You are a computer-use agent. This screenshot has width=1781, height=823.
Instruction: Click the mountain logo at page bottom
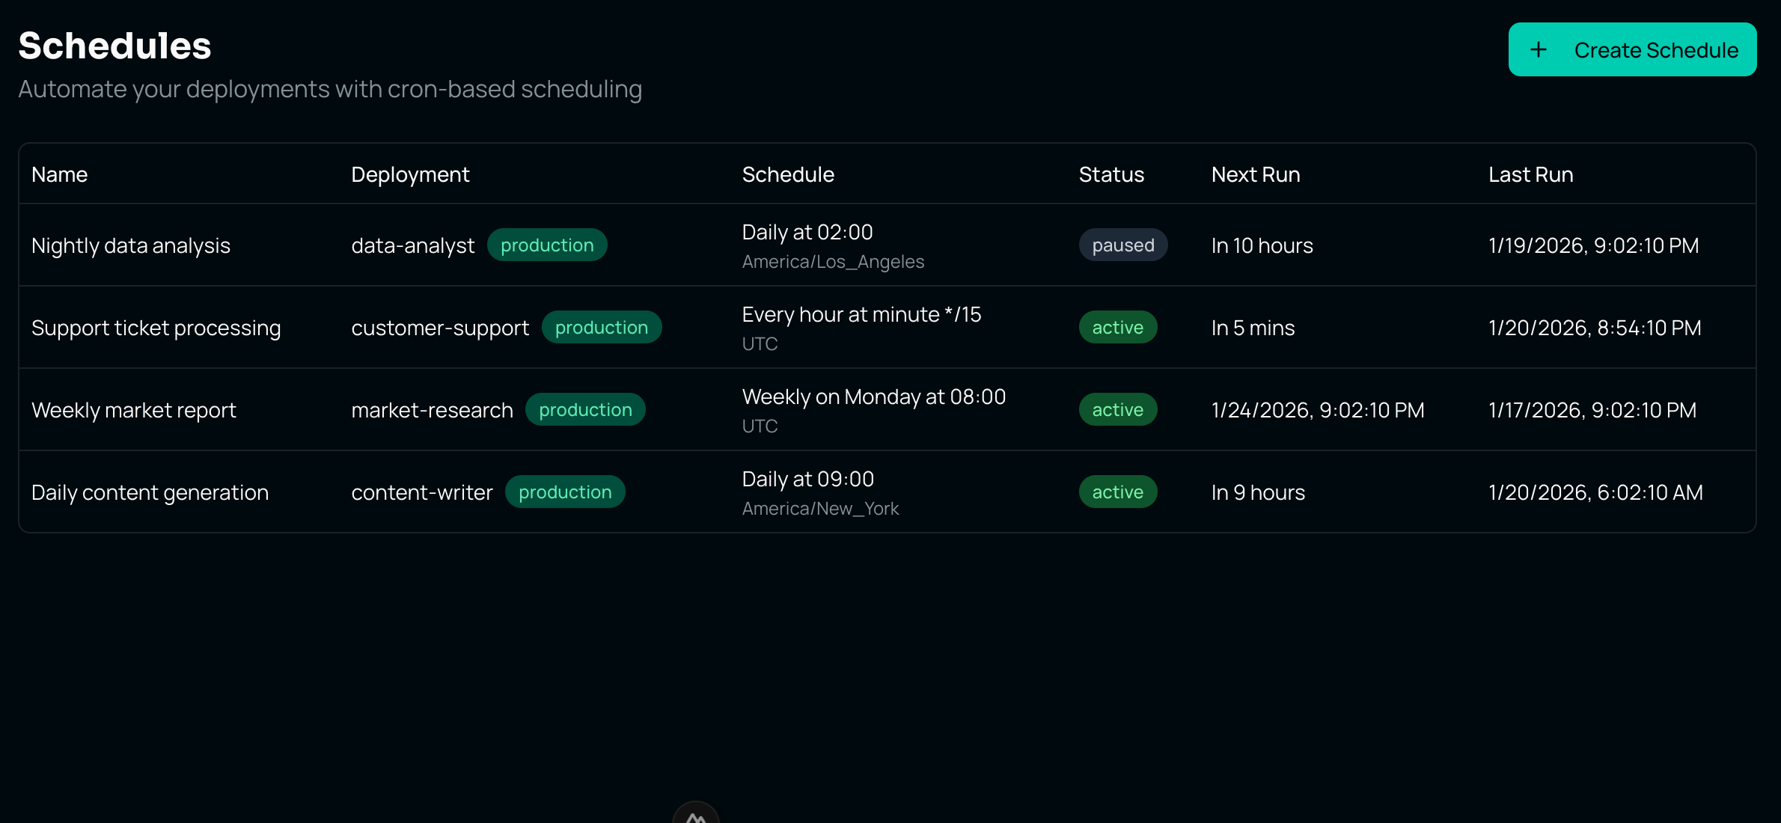point(694,816)
